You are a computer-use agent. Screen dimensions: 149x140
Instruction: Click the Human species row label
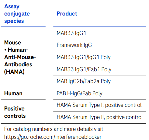click(x=13, y=93)
